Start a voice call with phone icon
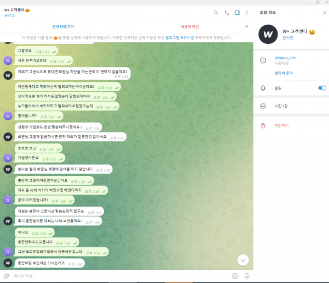 (x=227, y=13)
